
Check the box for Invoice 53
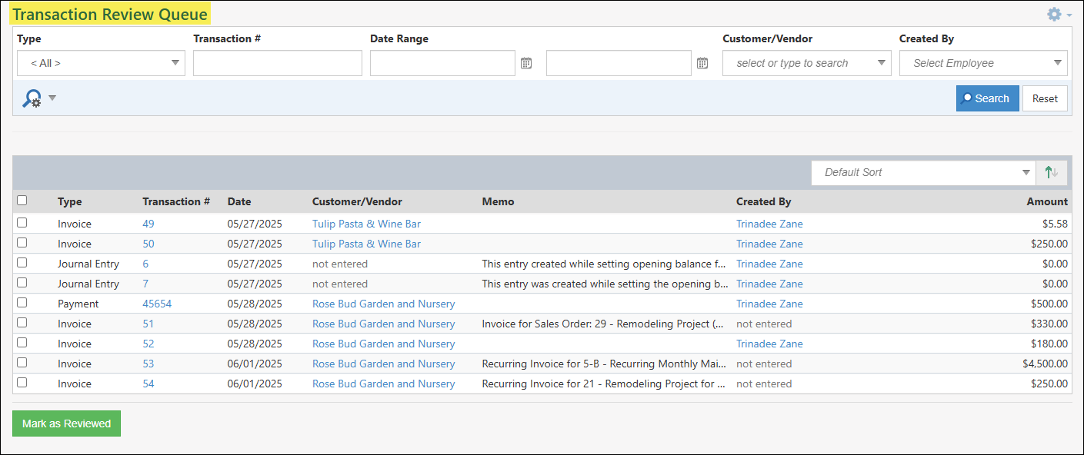pyautogui.click(x=22, y=363)
